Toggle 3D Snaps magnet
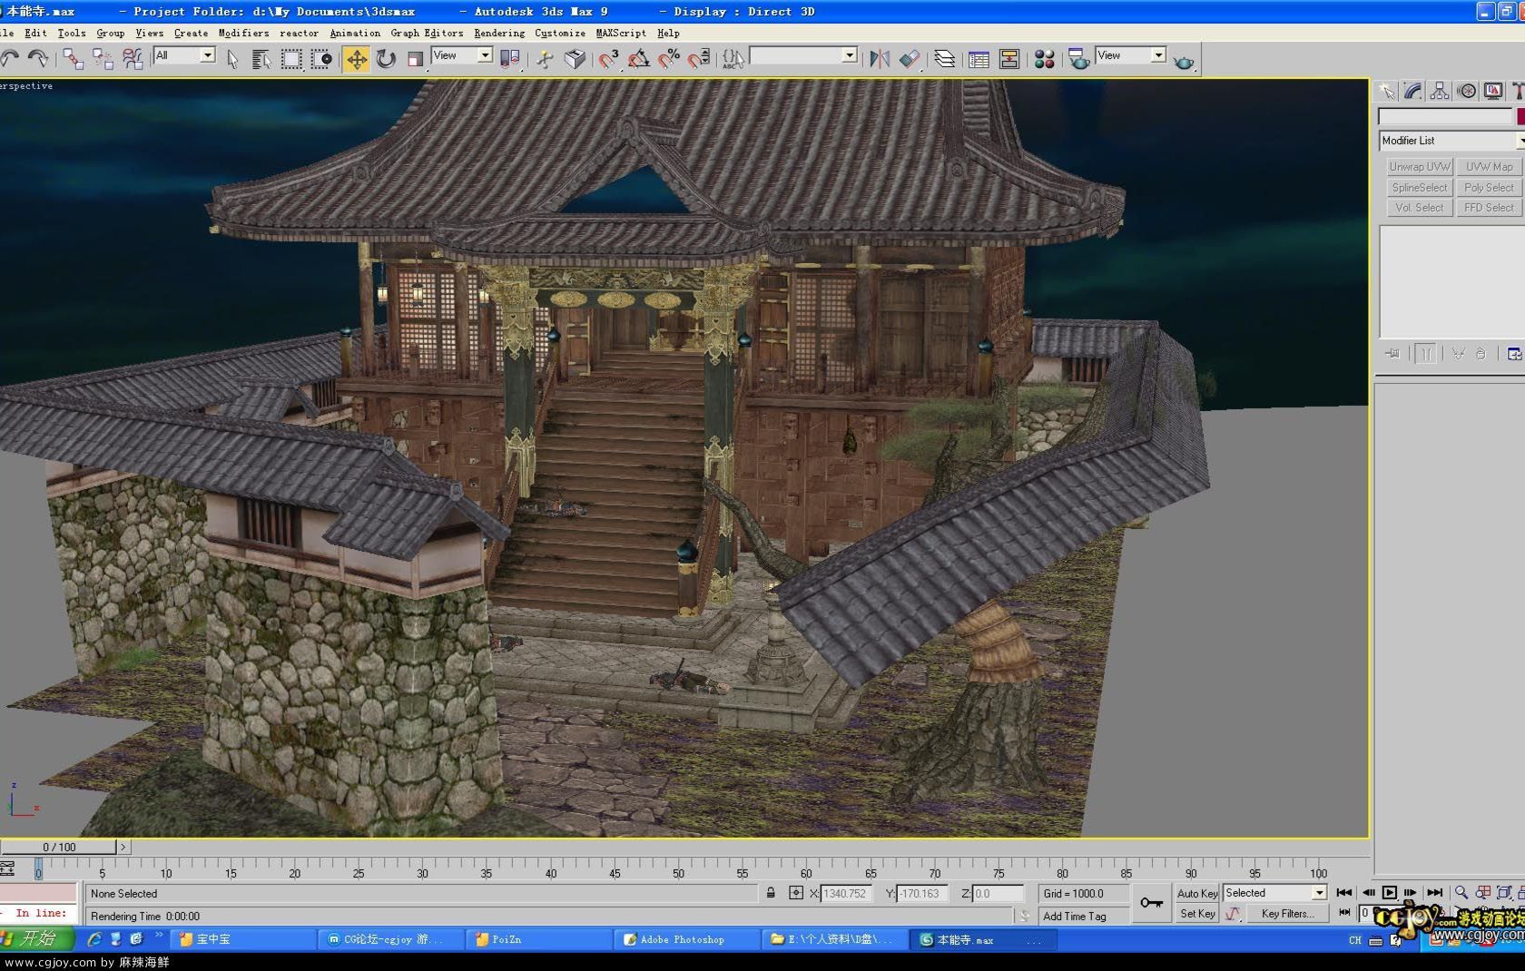 (609, 59)
